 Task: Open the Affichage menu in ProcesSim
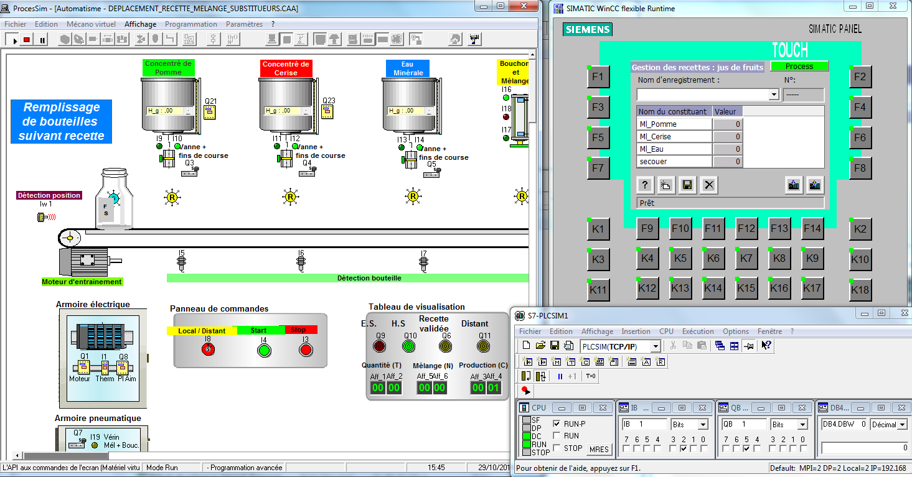[141, 24]
